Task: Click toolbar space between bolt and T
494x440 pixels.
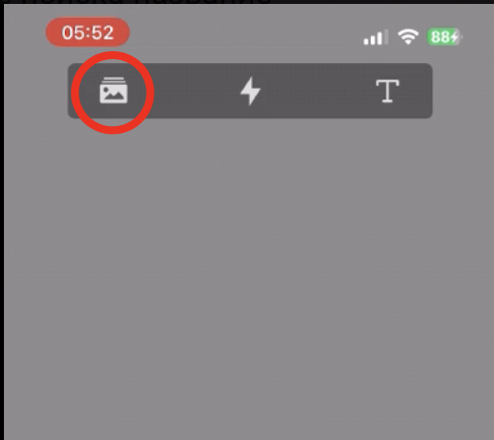Action: (x=318, y=91)
